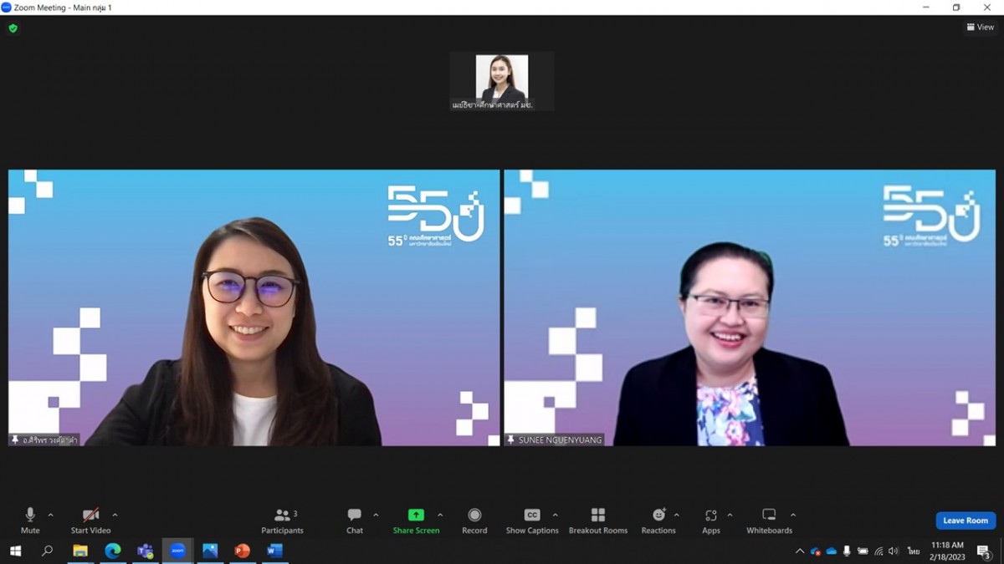Open the Apps panel
The width and height of the screenshot is (1004, 564).
coord(711,520)
